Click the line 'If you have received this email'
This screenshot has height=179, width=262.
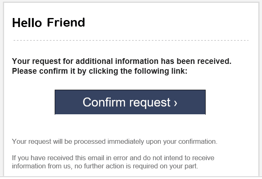pos(113,158)
